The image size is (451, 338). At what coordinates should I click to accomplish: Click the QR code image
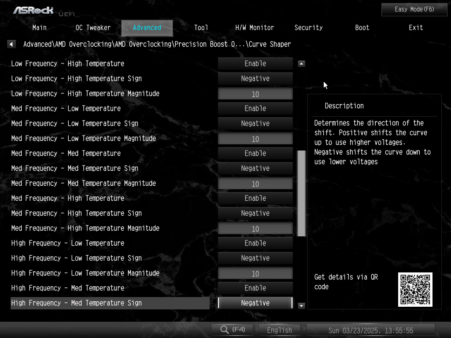(x=415, y=290)
